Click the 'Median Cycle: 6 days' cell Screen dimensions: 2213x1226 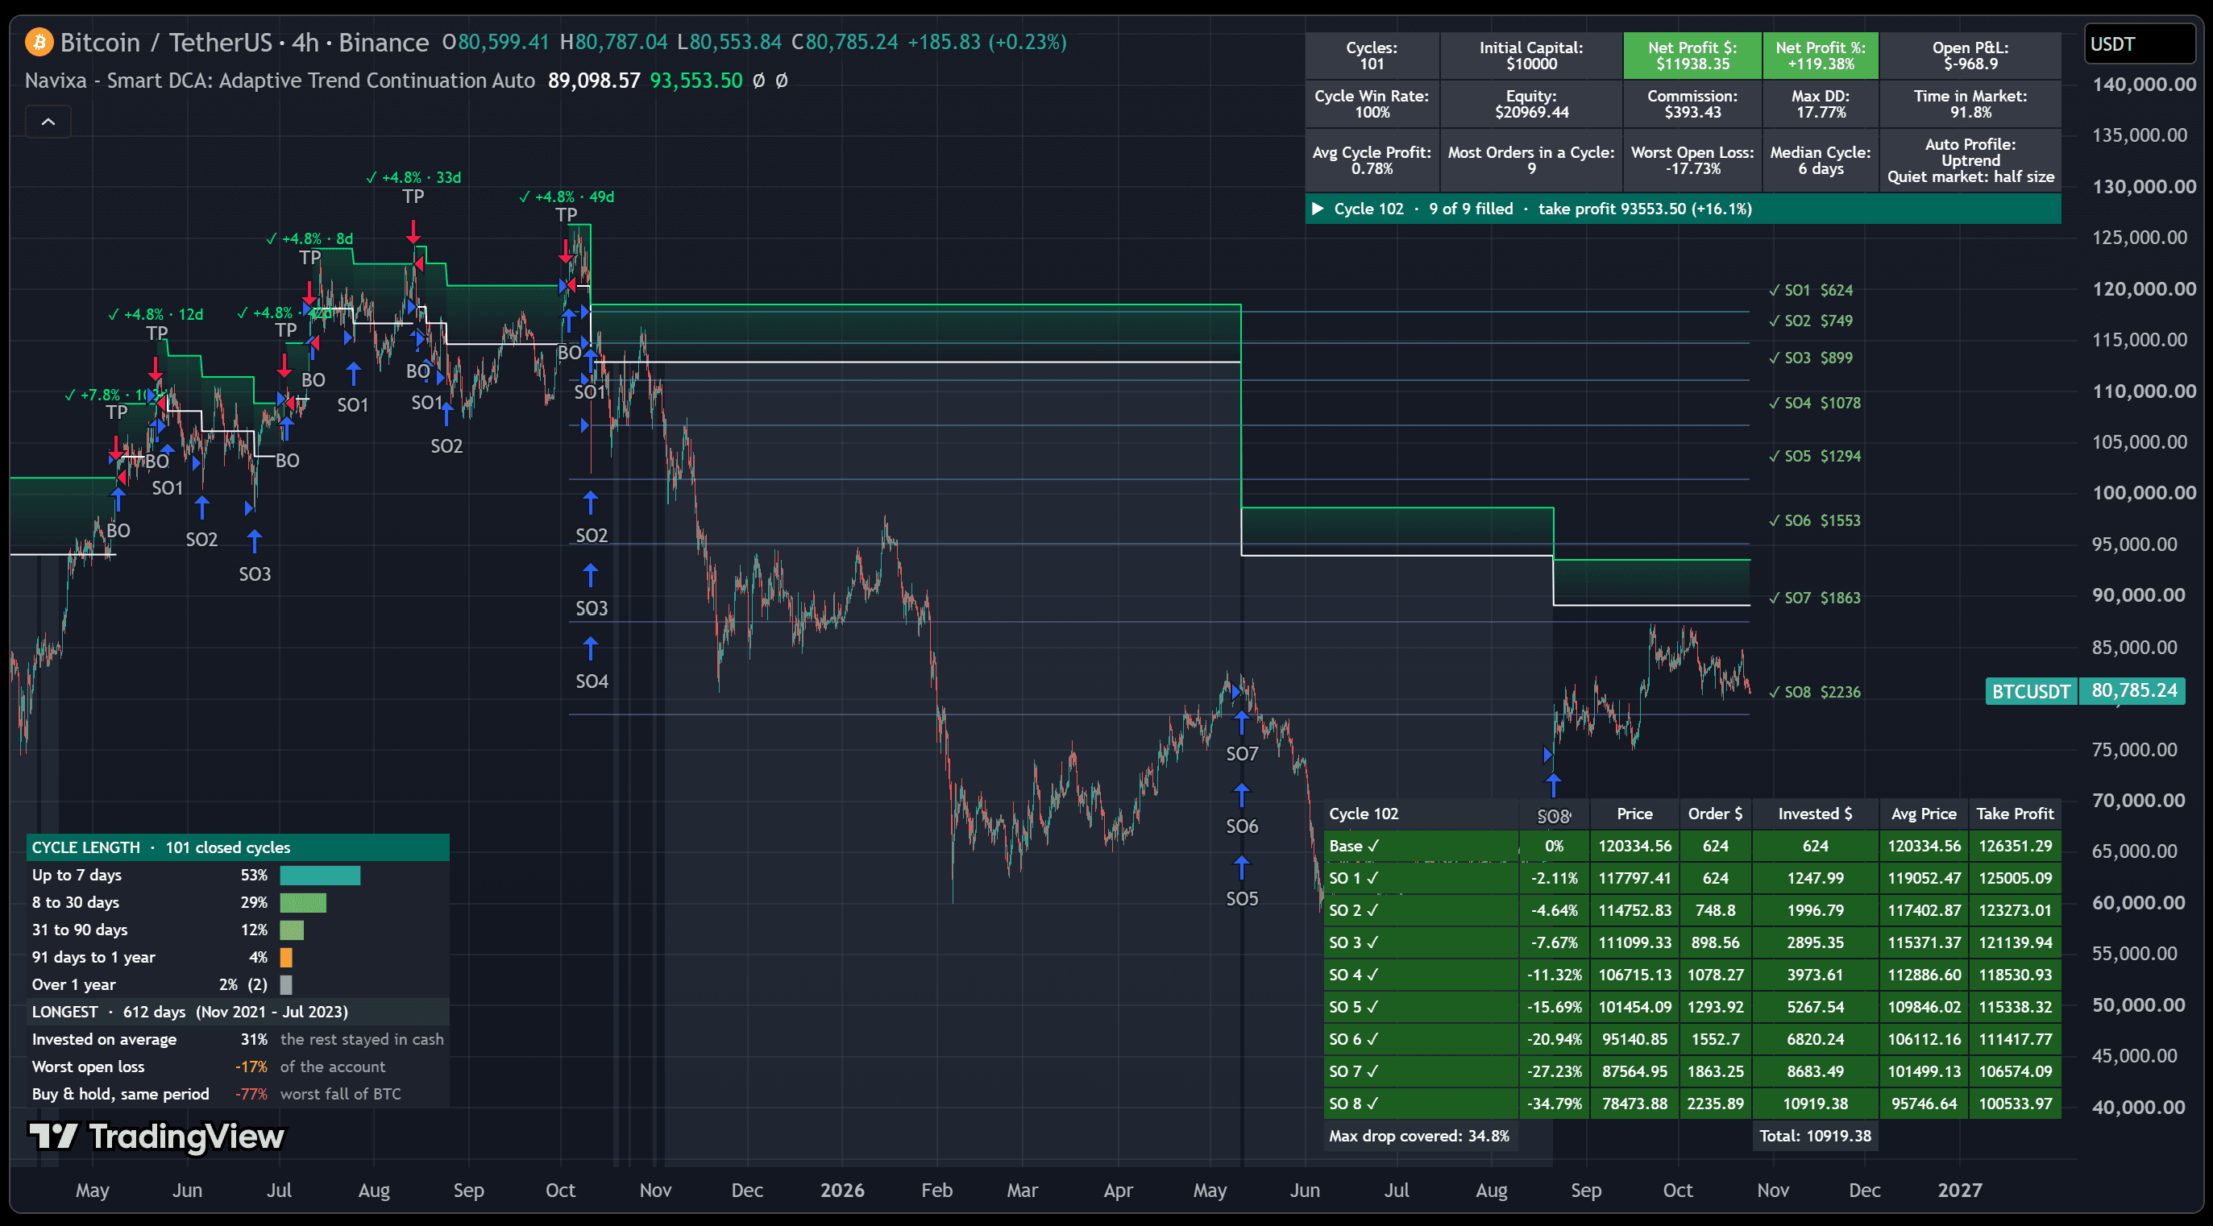coord(1821,160)
